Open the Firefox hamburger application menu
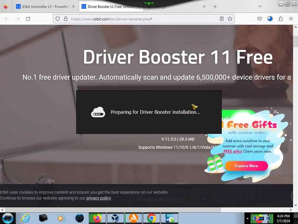This screenshot has width=298, height=224. coord(291,19)
